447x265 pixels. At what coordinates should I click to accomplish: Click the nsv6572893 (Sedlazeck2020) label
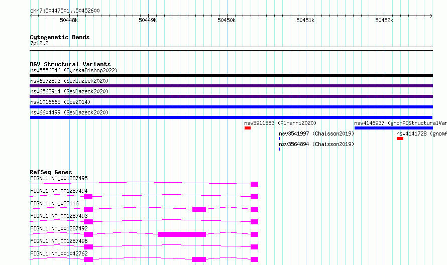[x=69, y=81]
